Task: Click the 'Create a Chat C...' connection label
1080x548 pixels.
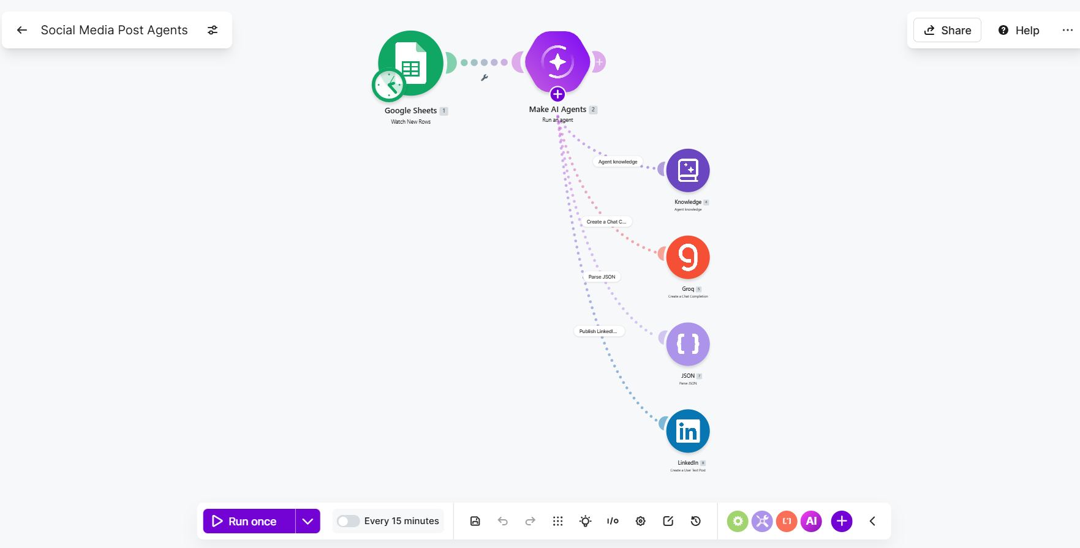Action: (606, 222)
